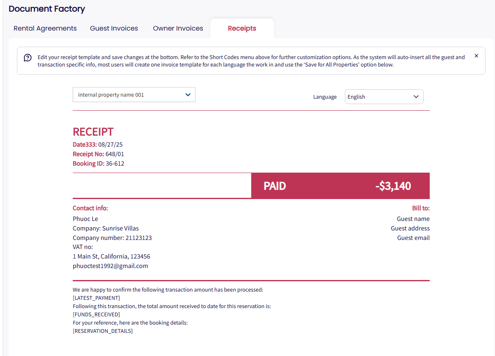495x356 pixels.
Task: Click the help question-mark icon in info banner
Action: (28, 57)
